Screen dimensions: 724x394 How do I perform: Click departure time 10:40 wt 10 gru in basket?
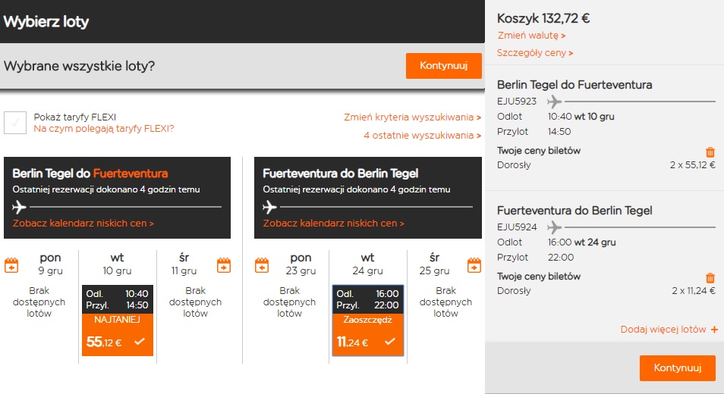click(x=581, y=117)
